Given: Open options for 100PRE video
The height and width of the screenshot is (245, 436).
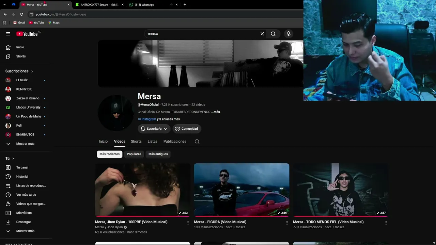Looking at the screenshot, I should (188, 223).
